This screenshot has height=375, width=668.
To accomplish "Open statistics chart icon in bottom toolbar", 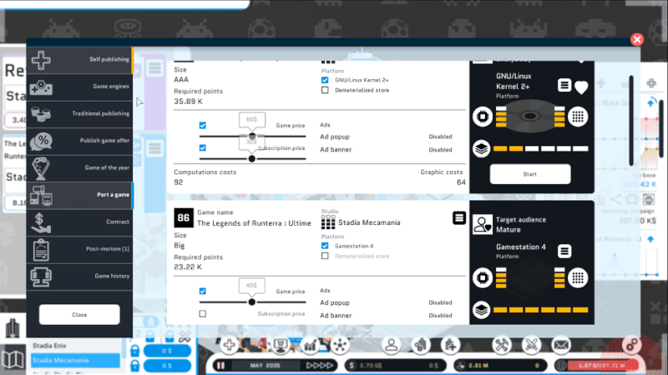I will [x=310, y=345].
